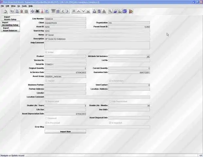203x157 pixels.
Task: Click the Description field
Action: pyautogui.click(x=97, y=39)
